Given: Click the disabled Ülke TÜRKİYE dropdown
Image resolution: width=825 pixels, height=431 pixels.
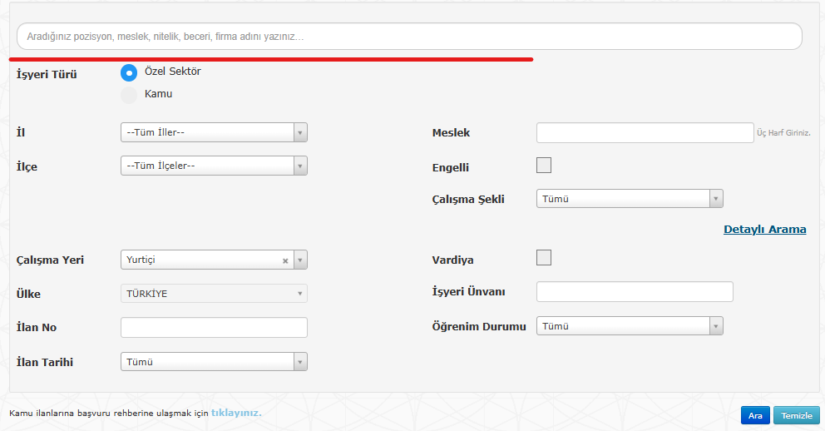Looking at the screenshot, I should pyautogui.click(x=214, y=294).
